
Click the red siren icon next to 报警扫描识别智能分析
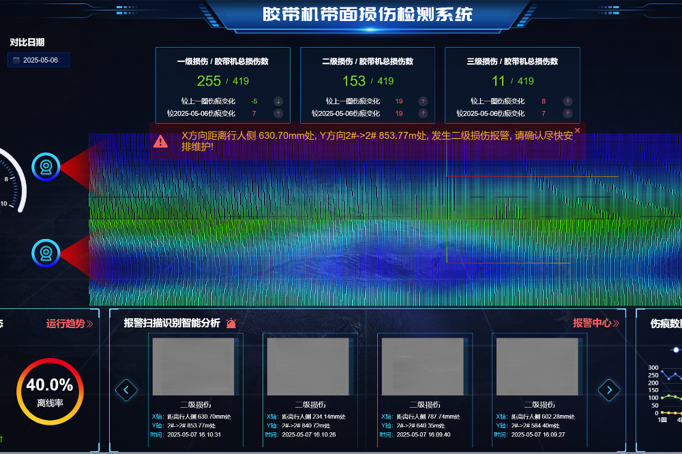(231, 323)
